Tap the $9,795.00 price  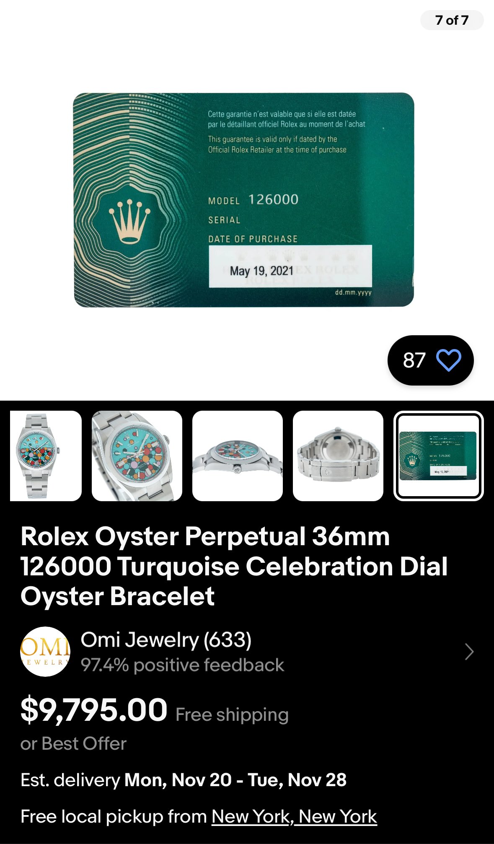tap(94, 710)
